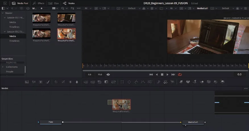Open right viewer Fit zoom dropdown
Viewport: 249px width, 131px height.
click(x=173, y=8)
